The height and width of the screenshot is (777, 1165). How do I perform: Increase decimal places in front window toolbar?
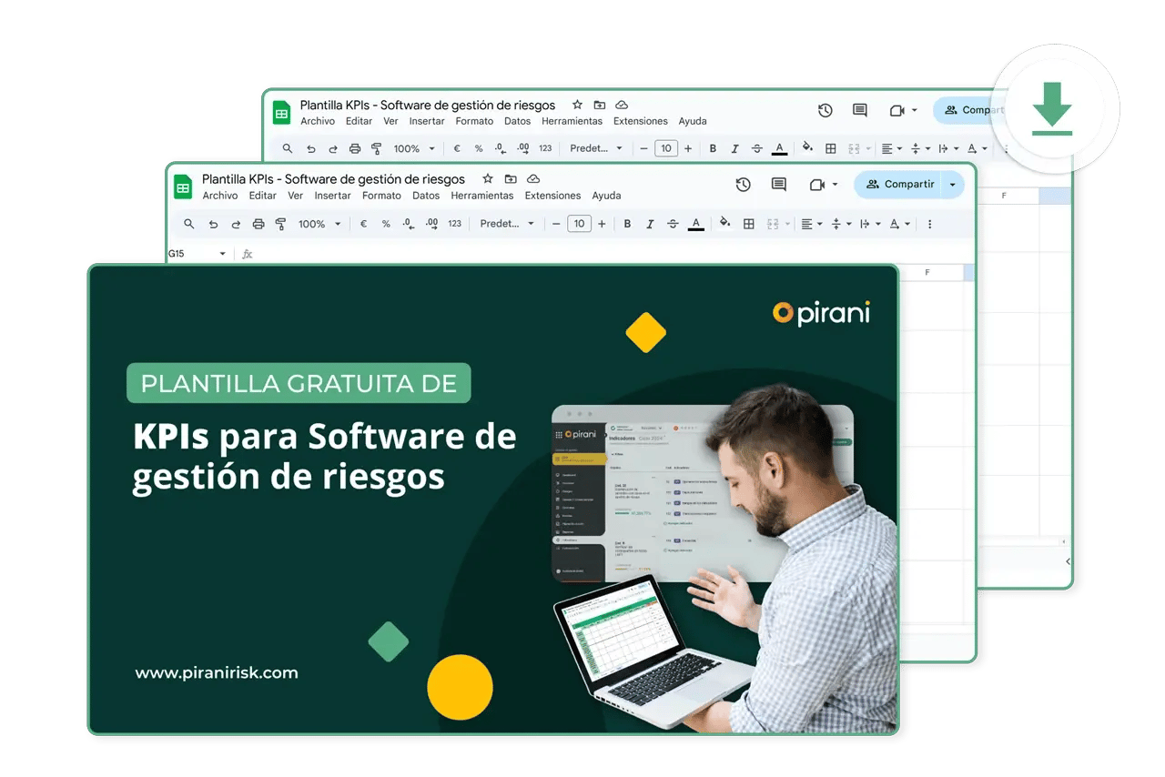tap(431, 224)
